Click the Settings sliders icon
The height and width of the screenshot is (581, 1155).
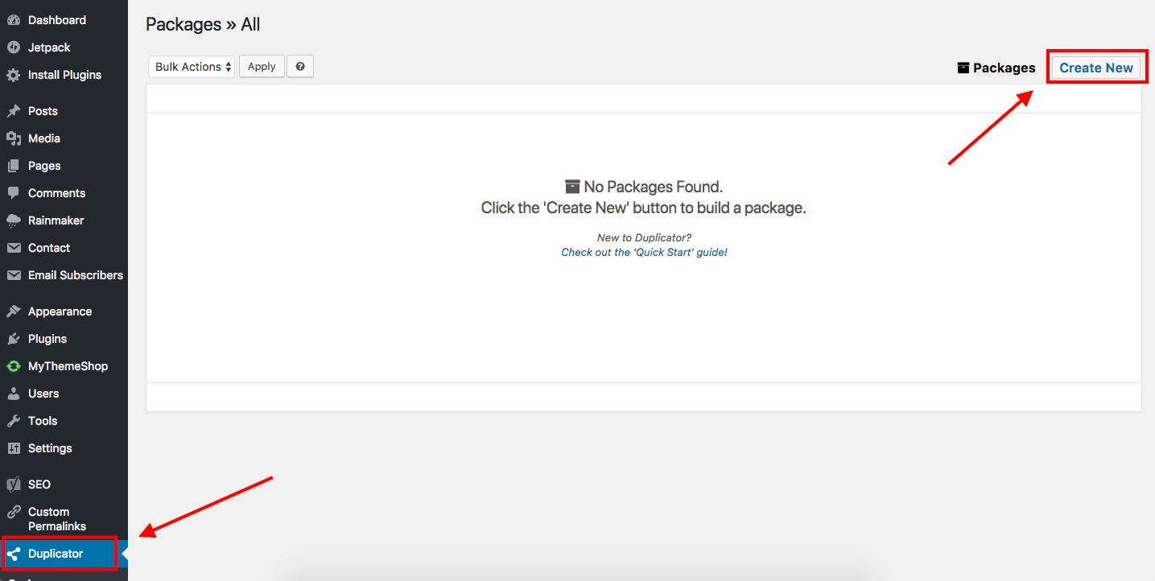tap(14, 448)
